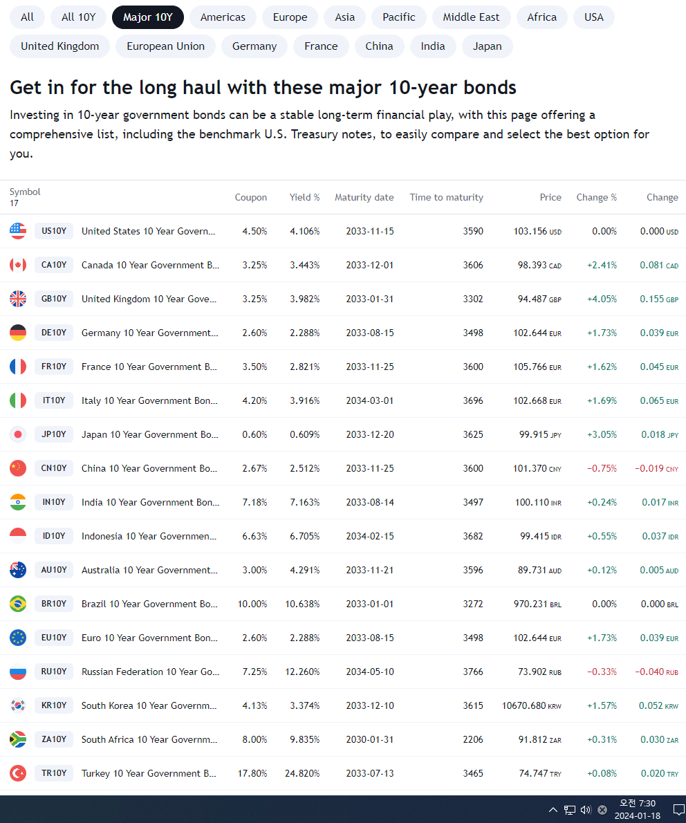Show hidden tray icons chevron

(553, 810)
